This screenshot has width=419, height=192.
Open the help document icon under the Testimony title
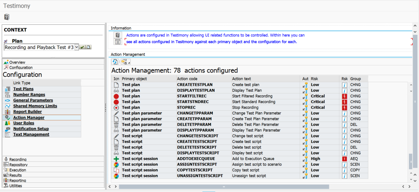tap(7, 17)
